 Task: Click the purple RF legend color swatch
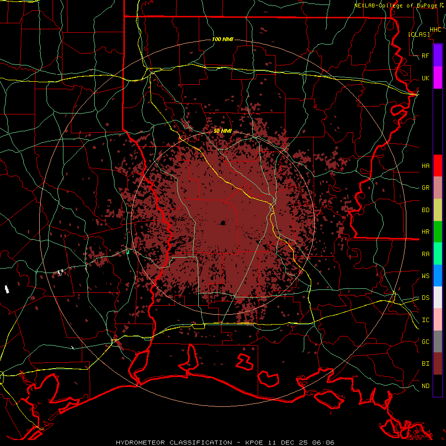tap(438, 56)
